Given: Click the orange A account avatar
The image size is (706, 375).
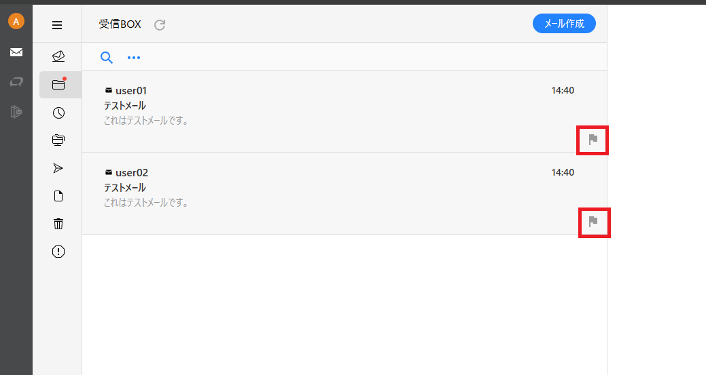Looking at the screenshot, I should [16, 21].
